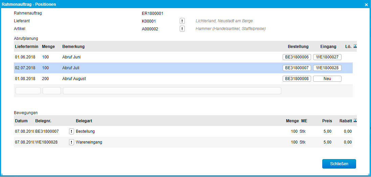Click Belegnr. WE1800028 in Bewegungen
371x177 pixels.
click(46, 142)
